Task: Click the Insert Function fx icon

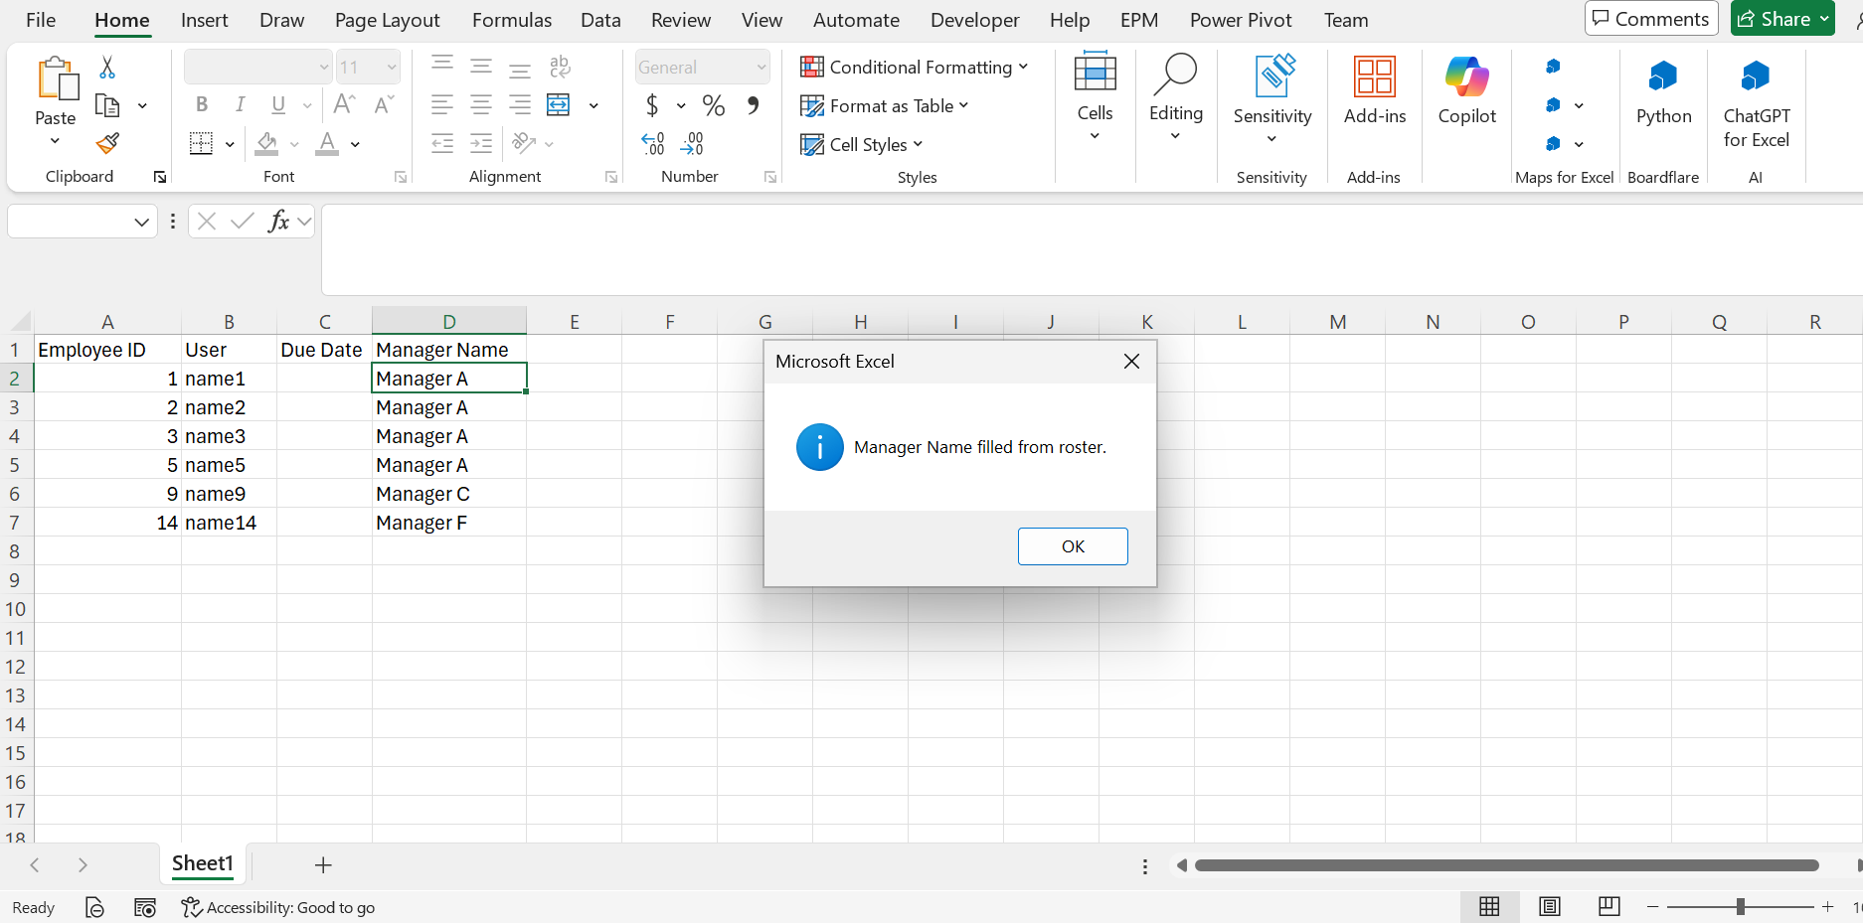Action: pos(279,221)
